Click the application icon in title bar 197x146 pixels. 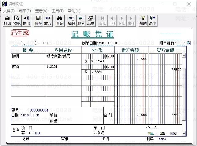[4, 4]
